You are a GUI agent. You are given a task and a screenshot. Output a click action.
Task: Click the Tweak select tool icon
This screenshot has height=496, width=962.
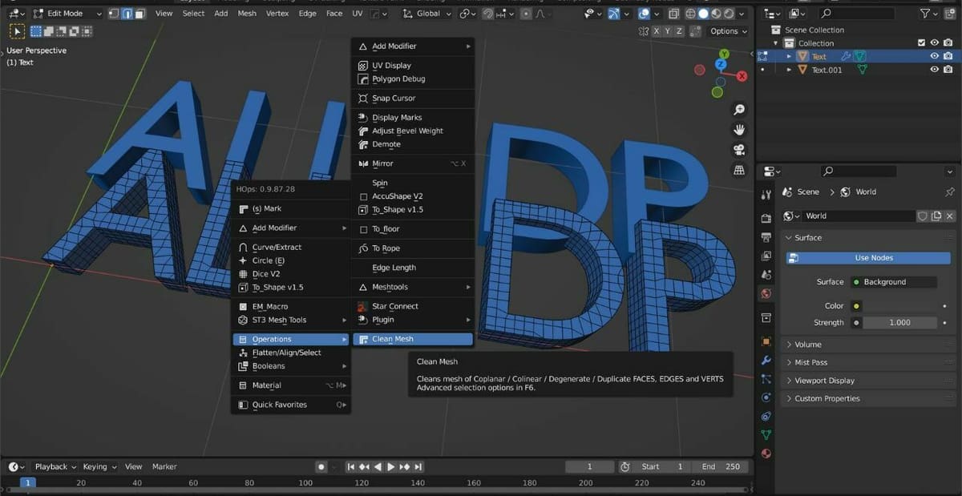[x=17, y=31]
